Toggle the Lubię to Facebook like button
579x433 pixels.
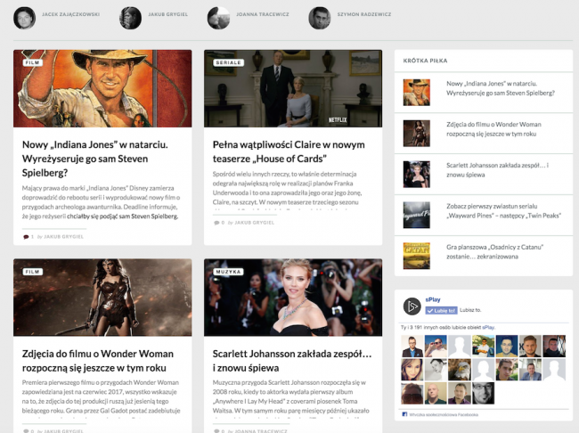[x=441, y=310]
